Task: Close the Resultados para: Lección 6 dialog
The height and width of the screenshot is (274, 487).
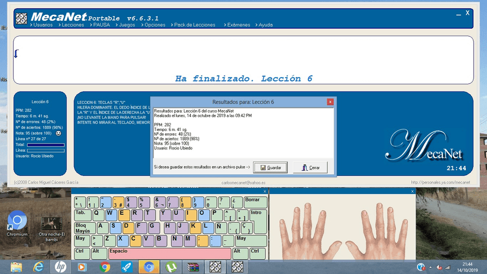Action: click(330, 102)
